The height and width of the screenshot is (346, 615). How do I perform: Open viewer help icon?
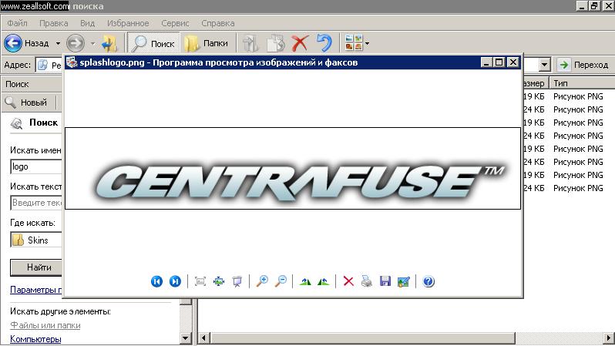click(428, 281)
